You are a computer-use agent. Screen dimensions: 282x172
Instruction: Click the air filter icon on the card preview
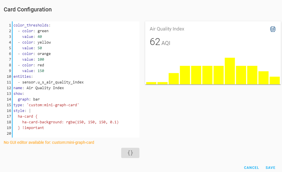[x=273, y=29]
